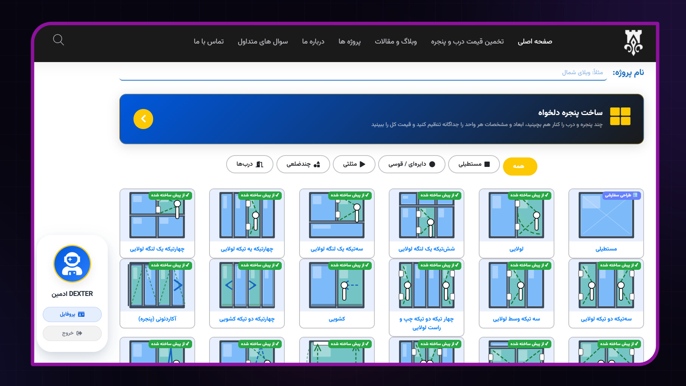Filter by دایره‌ای / قوسی shapes

(x=411, y=164)
